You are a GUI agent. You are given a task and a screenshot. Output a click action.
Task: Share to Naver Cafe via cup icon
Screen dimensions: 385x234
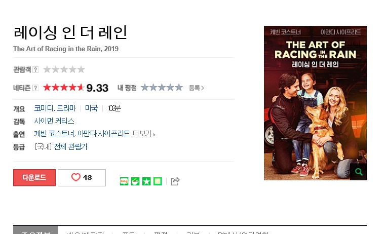pos(135,181)
